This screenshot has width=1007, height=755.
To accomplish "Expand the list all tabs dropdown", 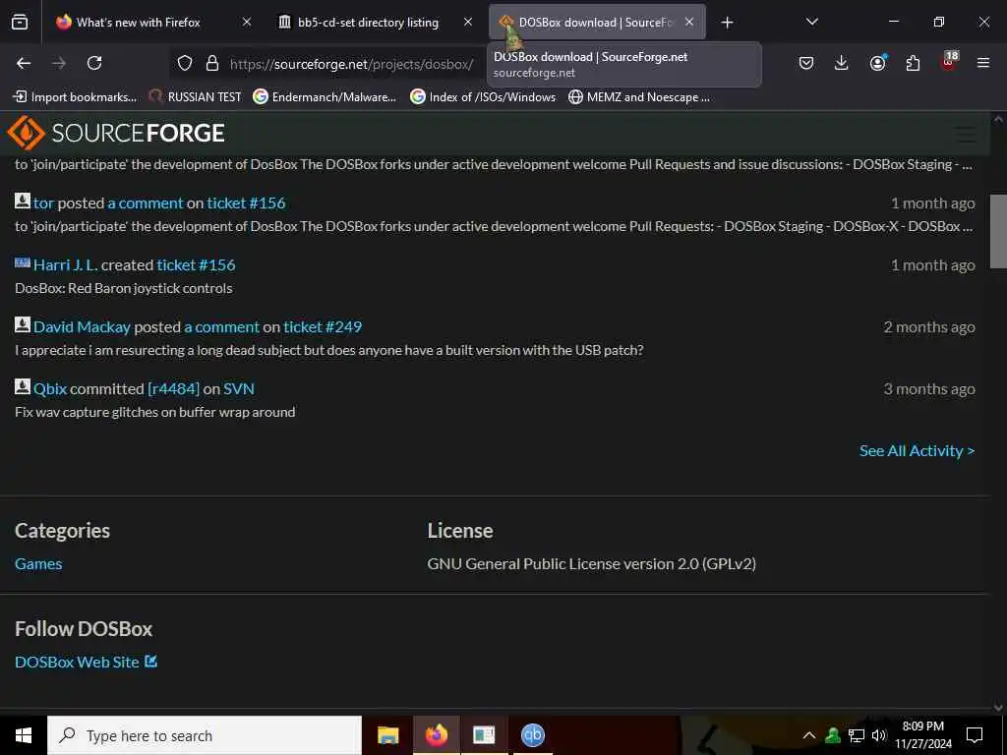I will 811,22.
